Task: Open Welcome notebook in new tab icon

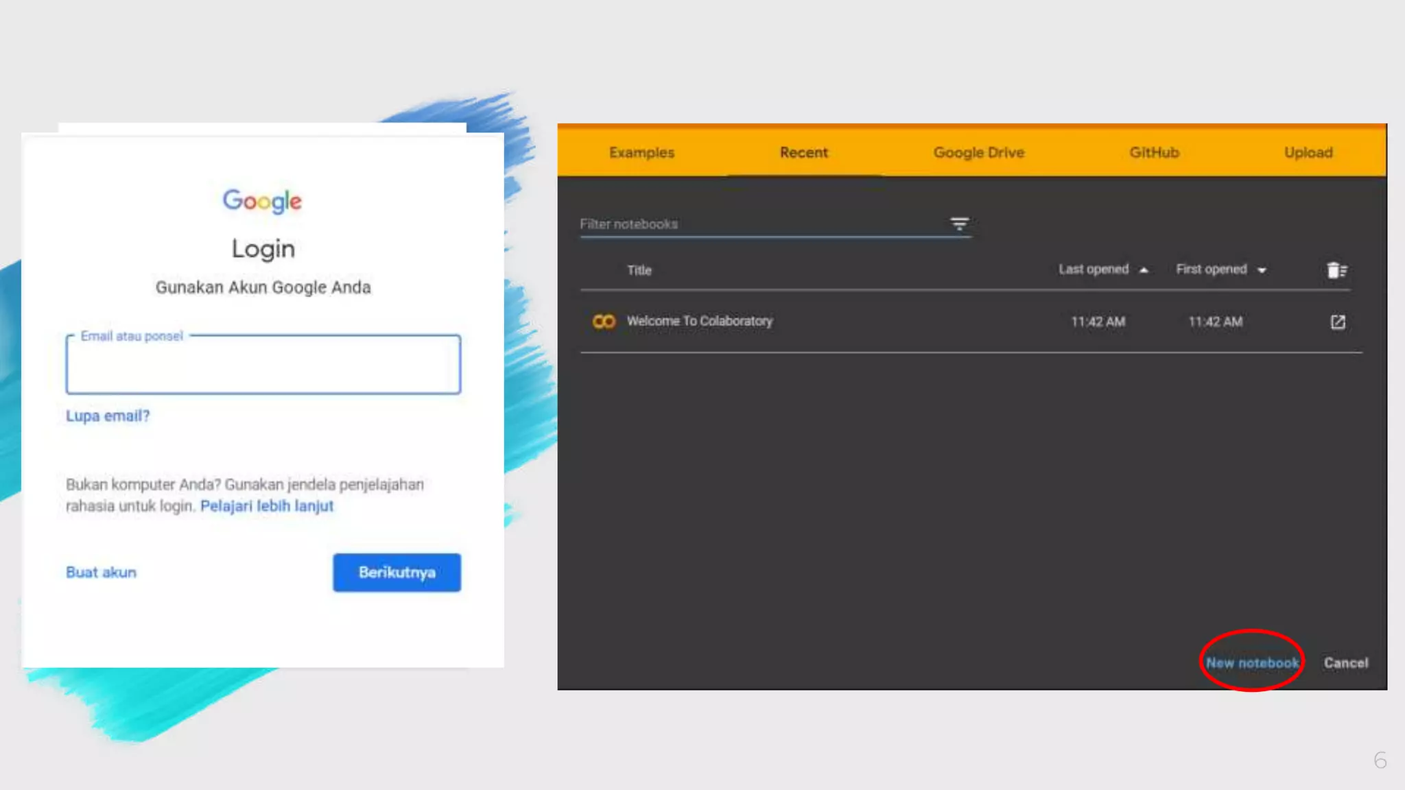Action: [x=1338, y=322]
